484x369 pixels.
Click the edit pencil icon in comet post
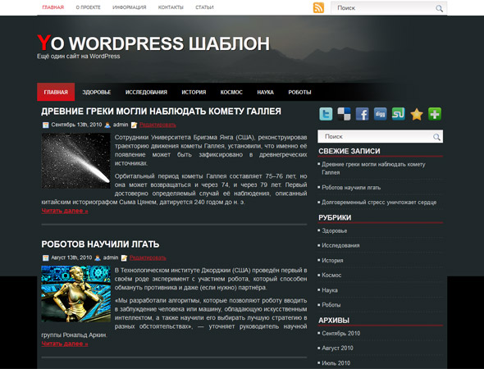[134, 125]
